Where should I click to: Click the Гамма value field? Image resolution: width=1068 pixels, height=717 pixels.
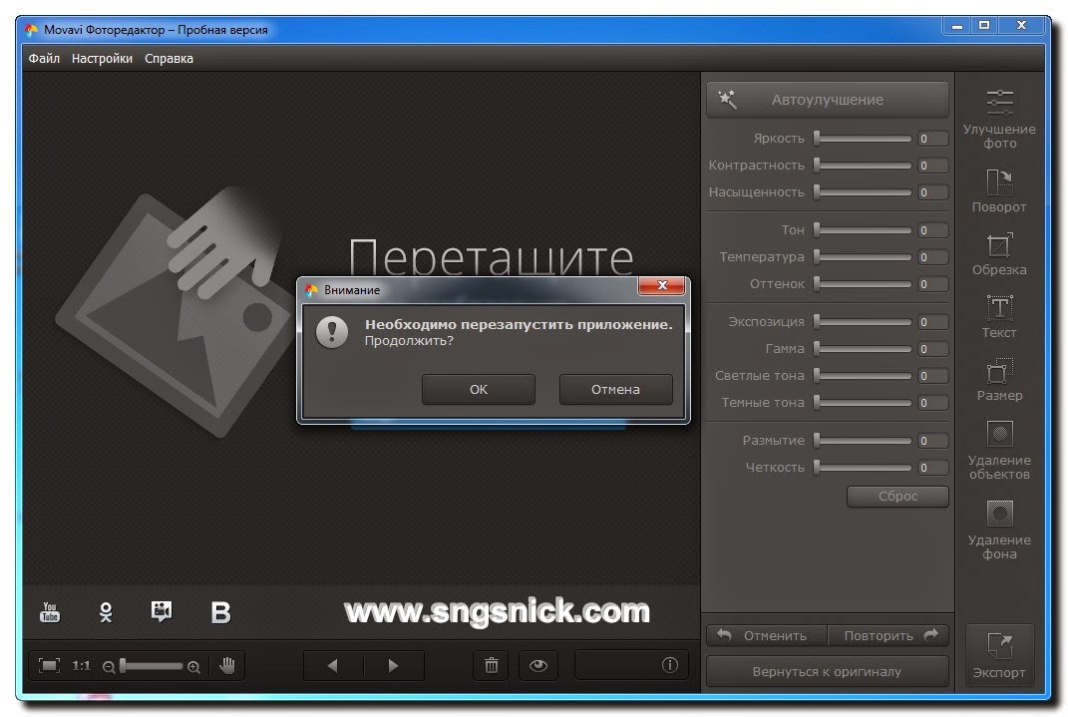(x=932, y=349)
